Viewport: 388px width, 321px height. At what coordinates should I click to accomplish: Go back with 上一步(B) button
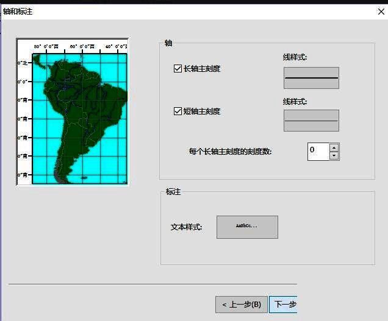coord(241,305)
